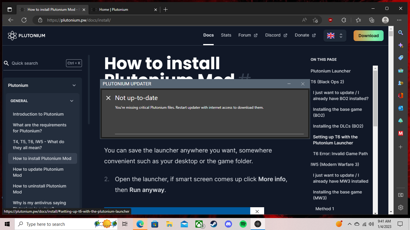Jump to T6 Error: Invalid Game Path
Screen dimensions: 410x230
340,154
